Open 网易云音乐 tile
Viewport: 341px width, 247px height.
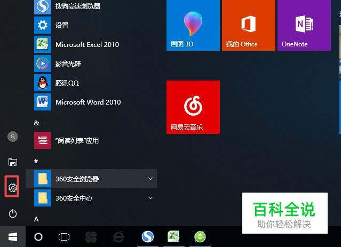[x=193, y=107]
